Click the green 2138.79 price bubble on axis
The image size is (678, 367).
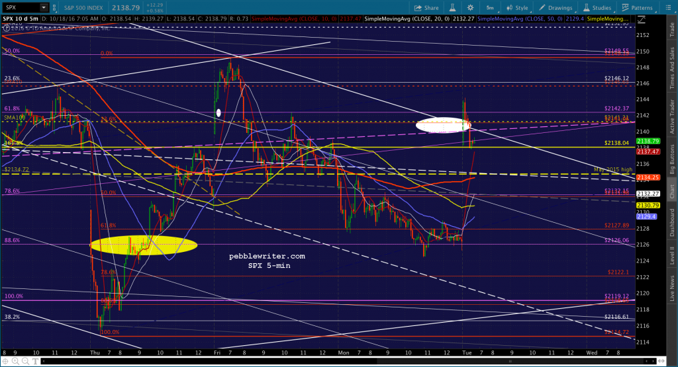pos(648,142)
